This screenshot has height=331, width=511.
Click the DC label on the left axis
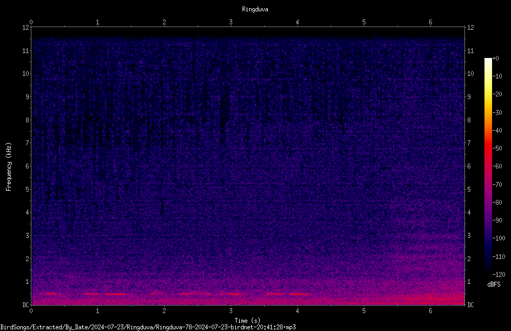click(25, 305)
